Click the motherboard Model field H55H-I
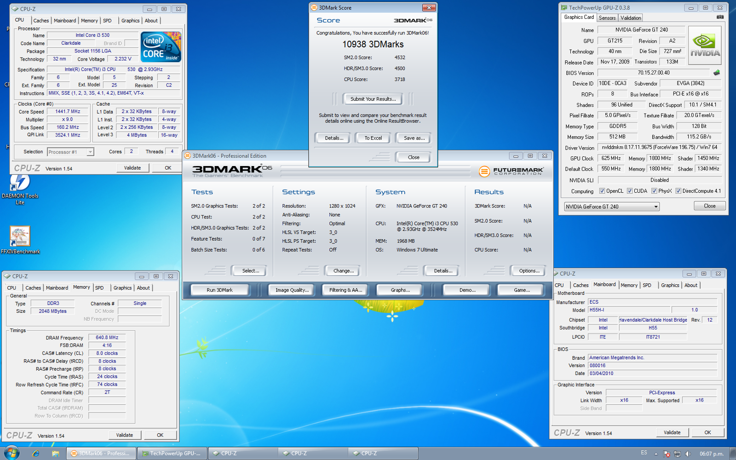736x460 pixels. click(x=629, y=310)
